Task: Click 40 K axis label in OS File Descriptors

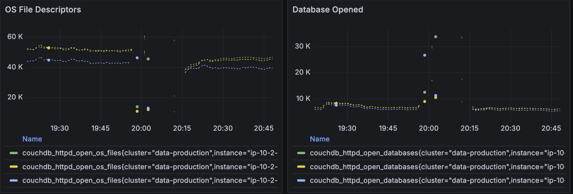Action: [15, 67]
